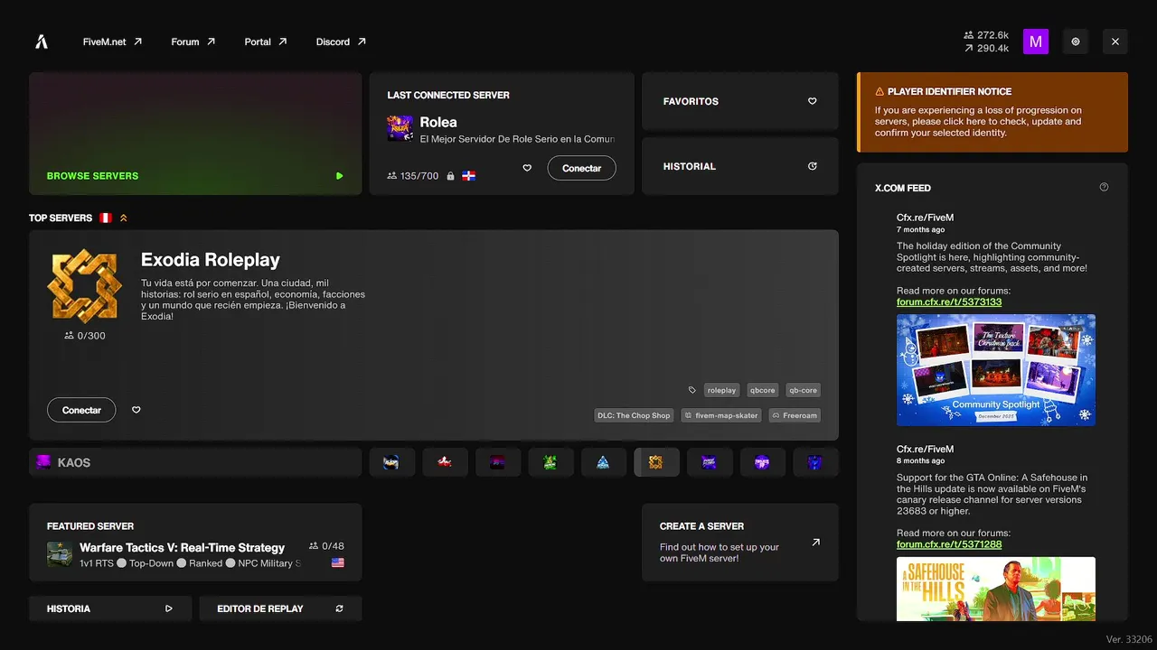The image size is (1157, 650).
Task: Connect to Exodia Roleplay
Action: tap(81, 410)
